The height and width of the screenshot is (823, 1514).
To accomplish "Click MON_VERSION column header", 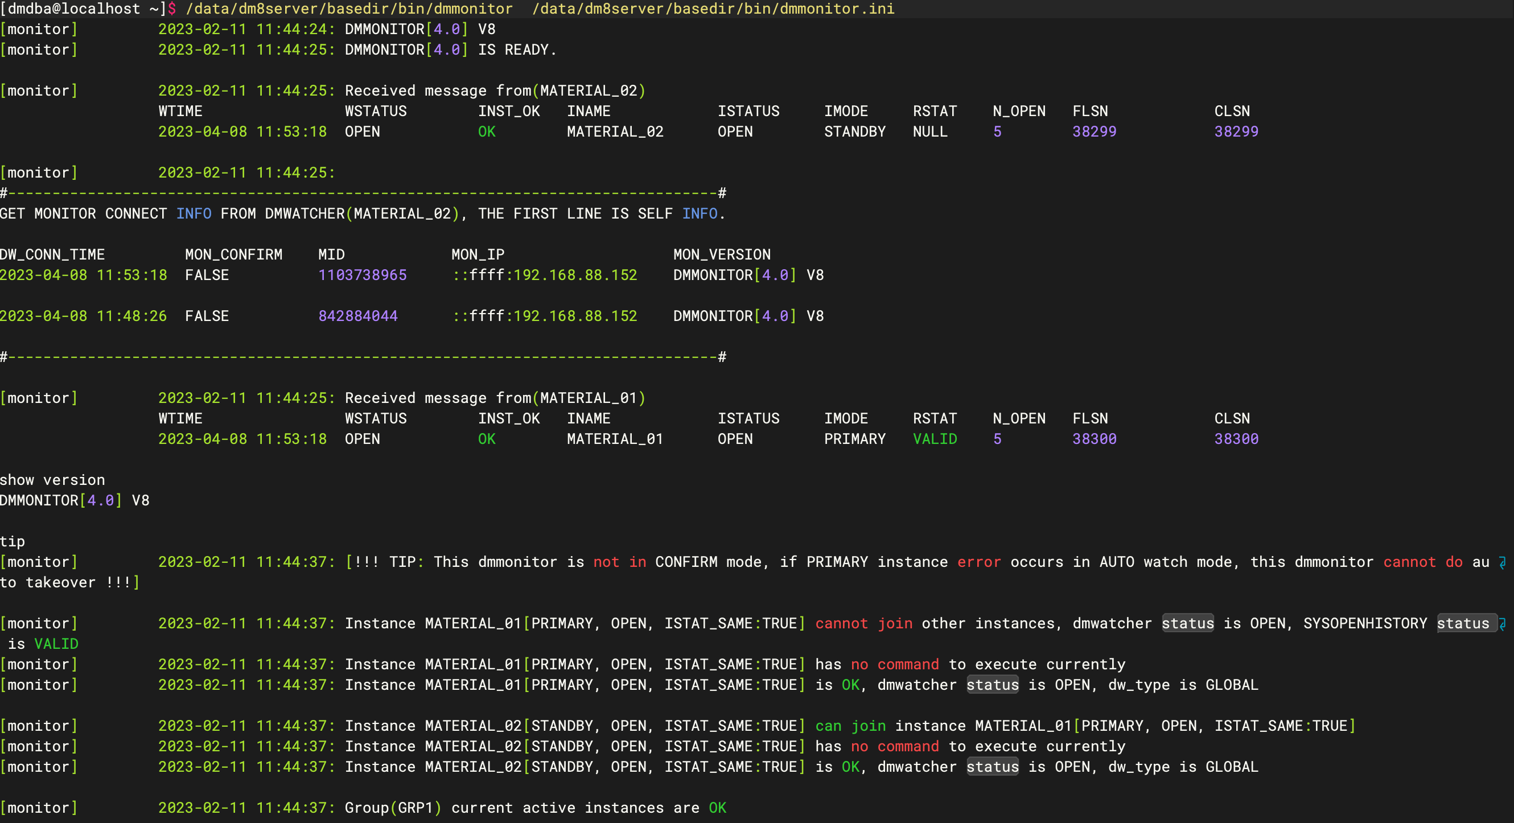I will pos(722,254).
